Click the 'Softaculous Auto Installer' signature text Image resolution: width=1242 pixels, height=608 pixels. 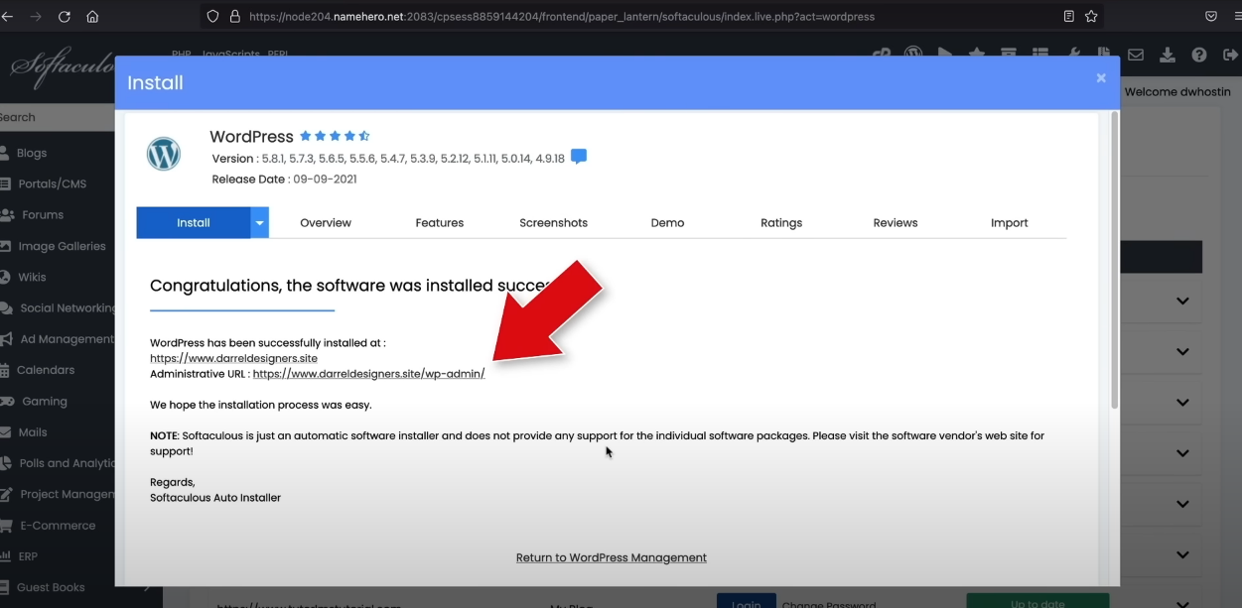[x=215, y=498]
